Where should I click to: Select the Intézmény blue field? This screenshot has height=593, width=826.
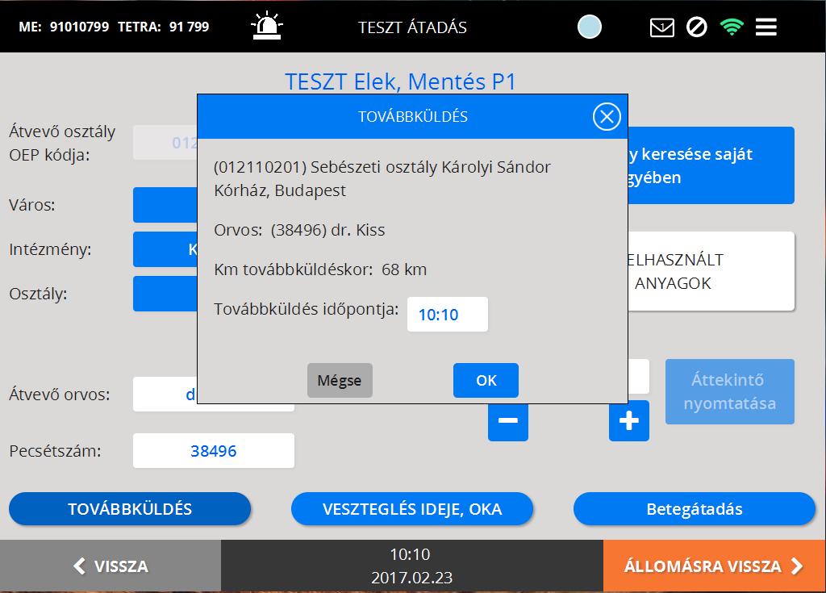point(165,248)
